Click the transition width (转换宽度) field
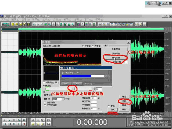 [94, 109]
